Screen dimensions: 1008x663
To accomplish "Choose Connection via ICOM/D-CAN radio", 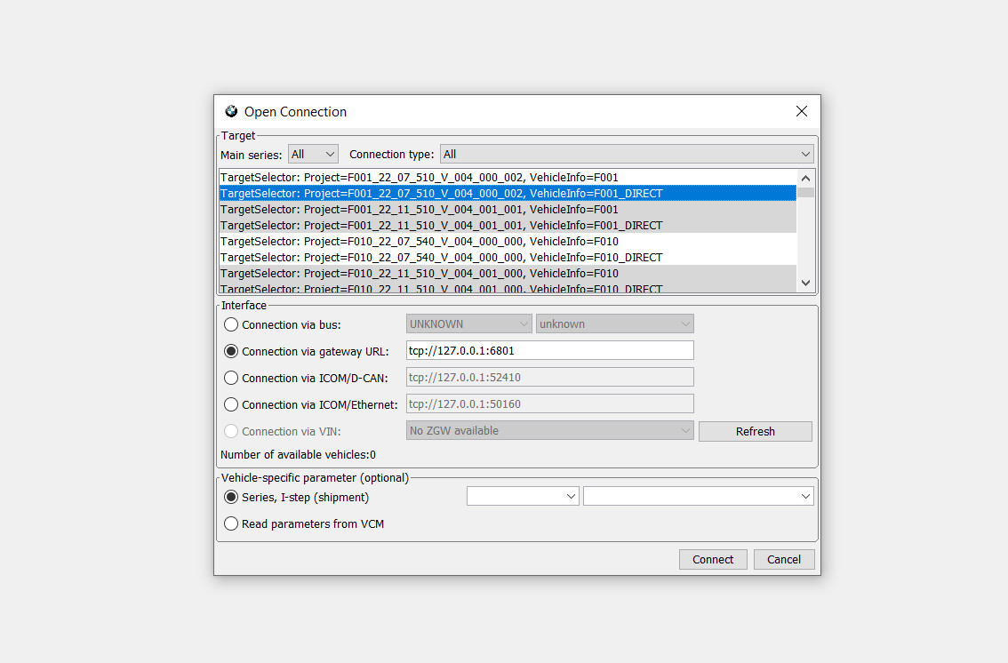I will (231, 378).
